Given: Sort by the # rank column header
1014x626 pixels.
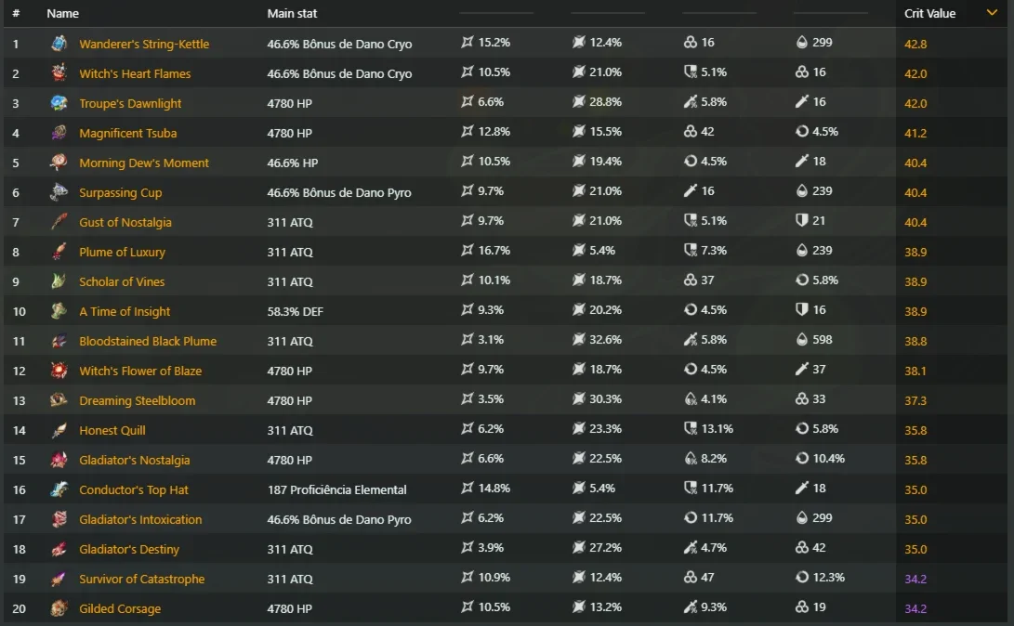Looking at the screenshot, I should 16,13.
